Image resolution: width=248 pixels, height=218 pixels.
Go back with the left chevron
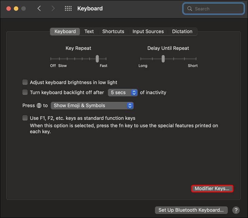click(x=39, y=8)
